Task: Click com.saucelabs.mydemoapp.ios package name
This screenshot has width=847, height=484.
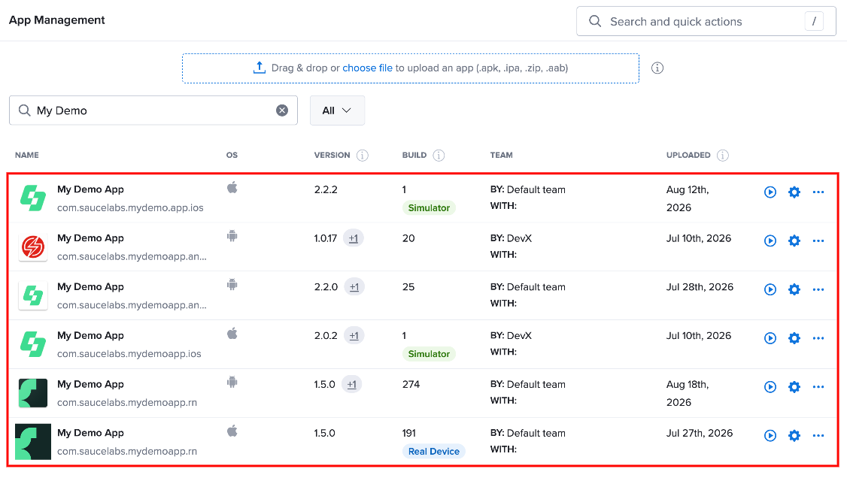Action: [129, 354]
